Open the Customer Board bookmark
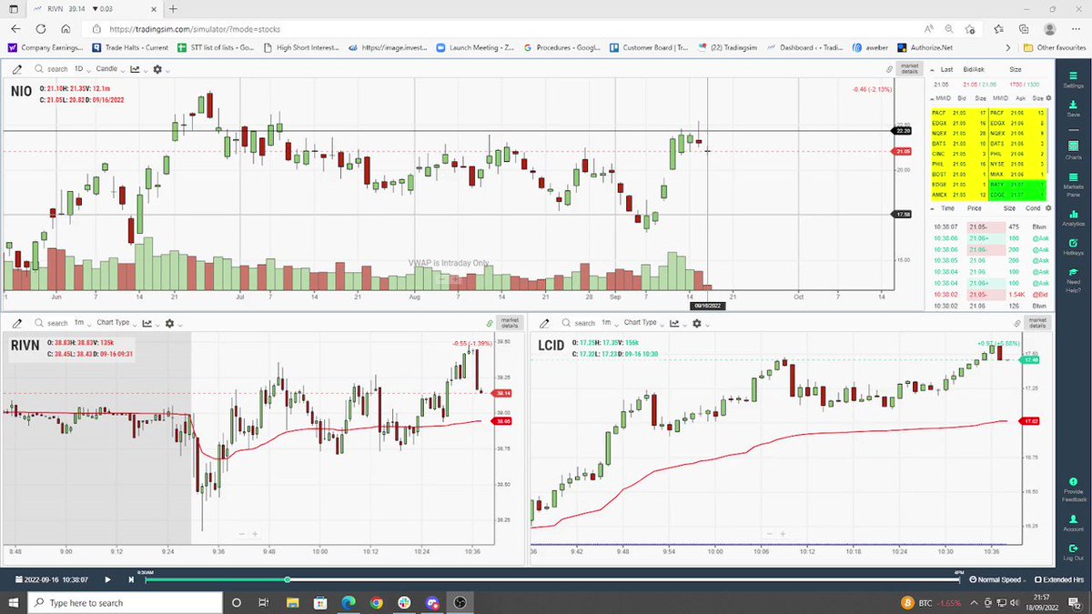 point(649,47)
